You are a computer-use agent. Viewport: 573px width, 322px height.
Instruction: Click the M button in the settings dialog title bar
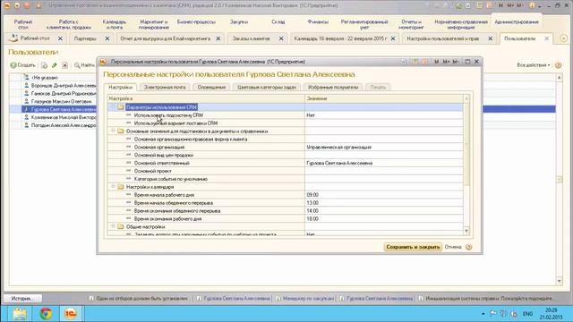coord(436,62)
